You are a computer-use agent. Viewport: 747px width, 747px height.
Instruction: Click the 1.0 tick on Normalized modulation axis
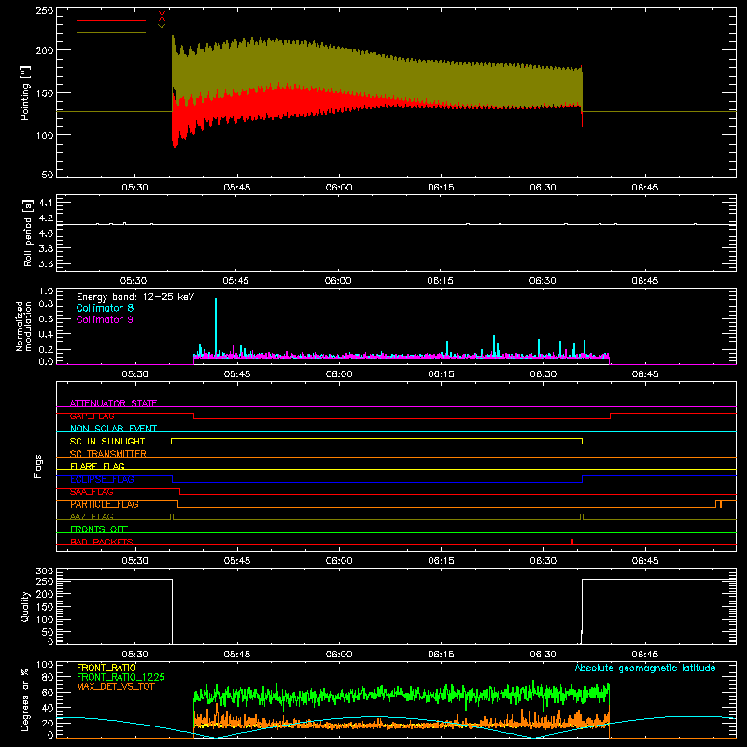point(46,291)
